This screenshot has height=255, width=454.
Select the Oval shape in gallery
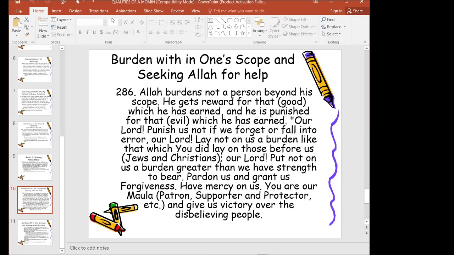coord(236,20)
